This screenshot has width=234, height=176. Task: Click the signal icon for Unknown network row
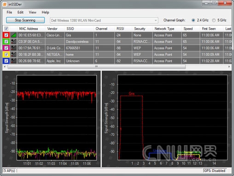(14, 61)
